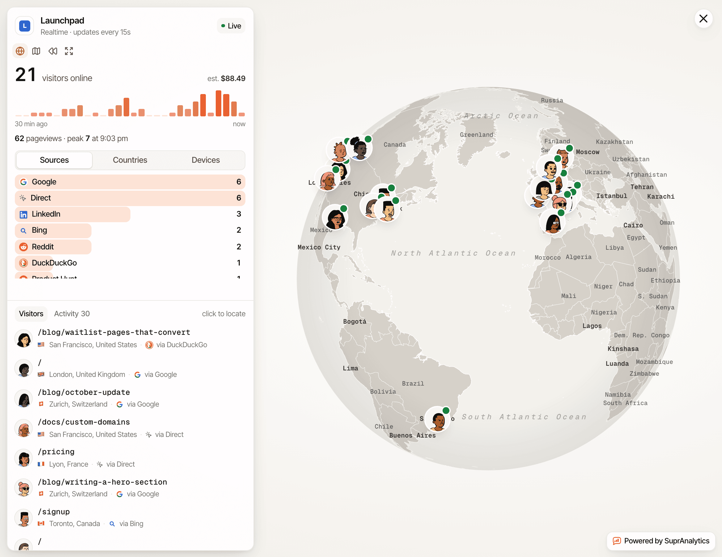Open the Sources tab

click(x=54, y=160)
